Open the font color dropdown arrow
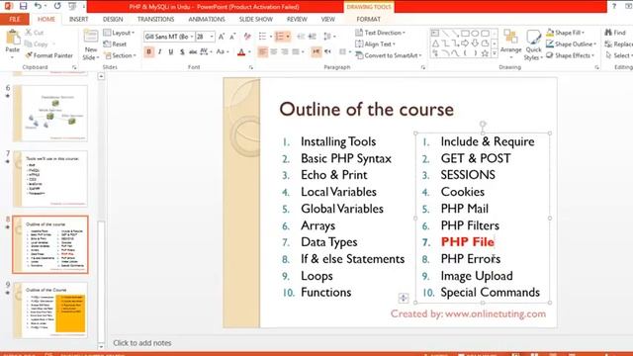Viewport: 633px width, 356px height. (x=249, y=51)
